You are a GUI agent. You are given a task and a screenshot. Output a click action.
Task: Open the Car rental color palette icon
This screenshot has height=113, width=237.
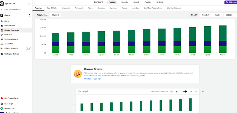pos(177,92)
